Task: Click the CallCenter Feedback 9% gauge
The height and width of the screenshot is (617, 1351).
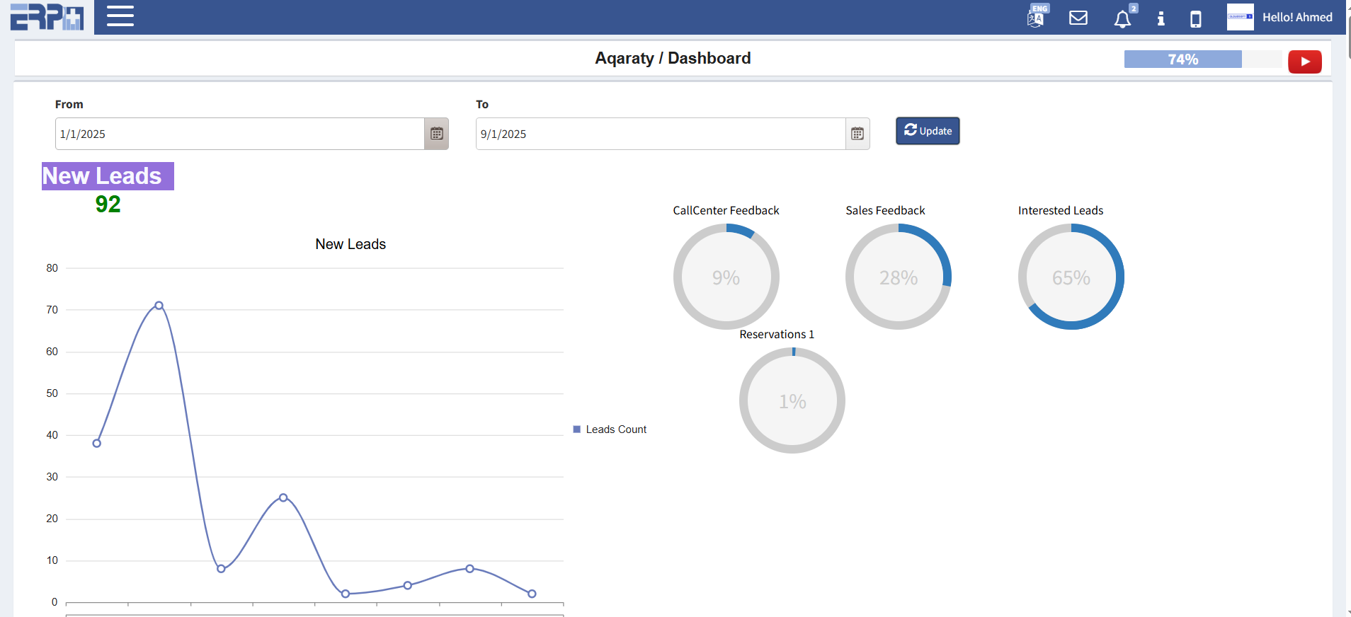Action: (x=726, y=277)
